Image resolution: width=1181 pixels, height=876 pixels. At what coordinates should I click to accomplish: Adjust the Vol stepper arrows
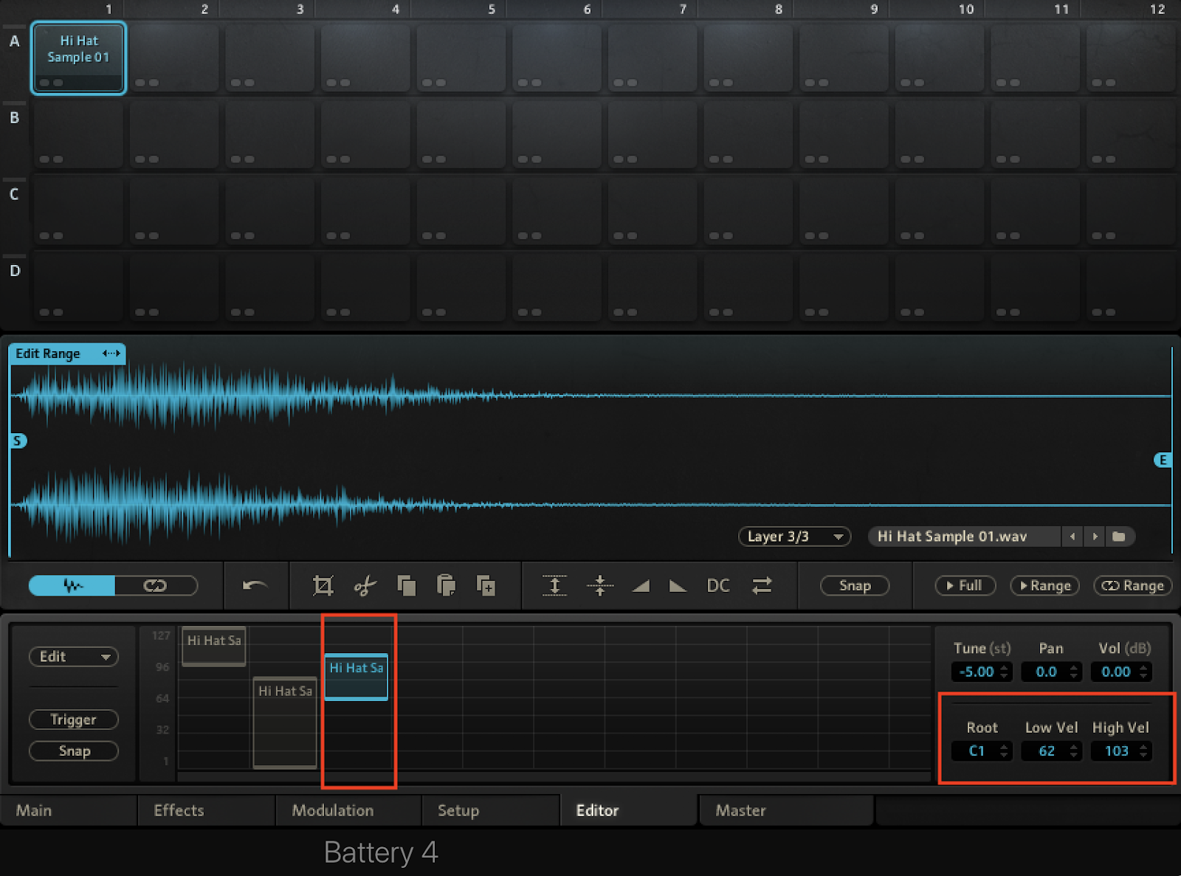tap(1143, 672)
